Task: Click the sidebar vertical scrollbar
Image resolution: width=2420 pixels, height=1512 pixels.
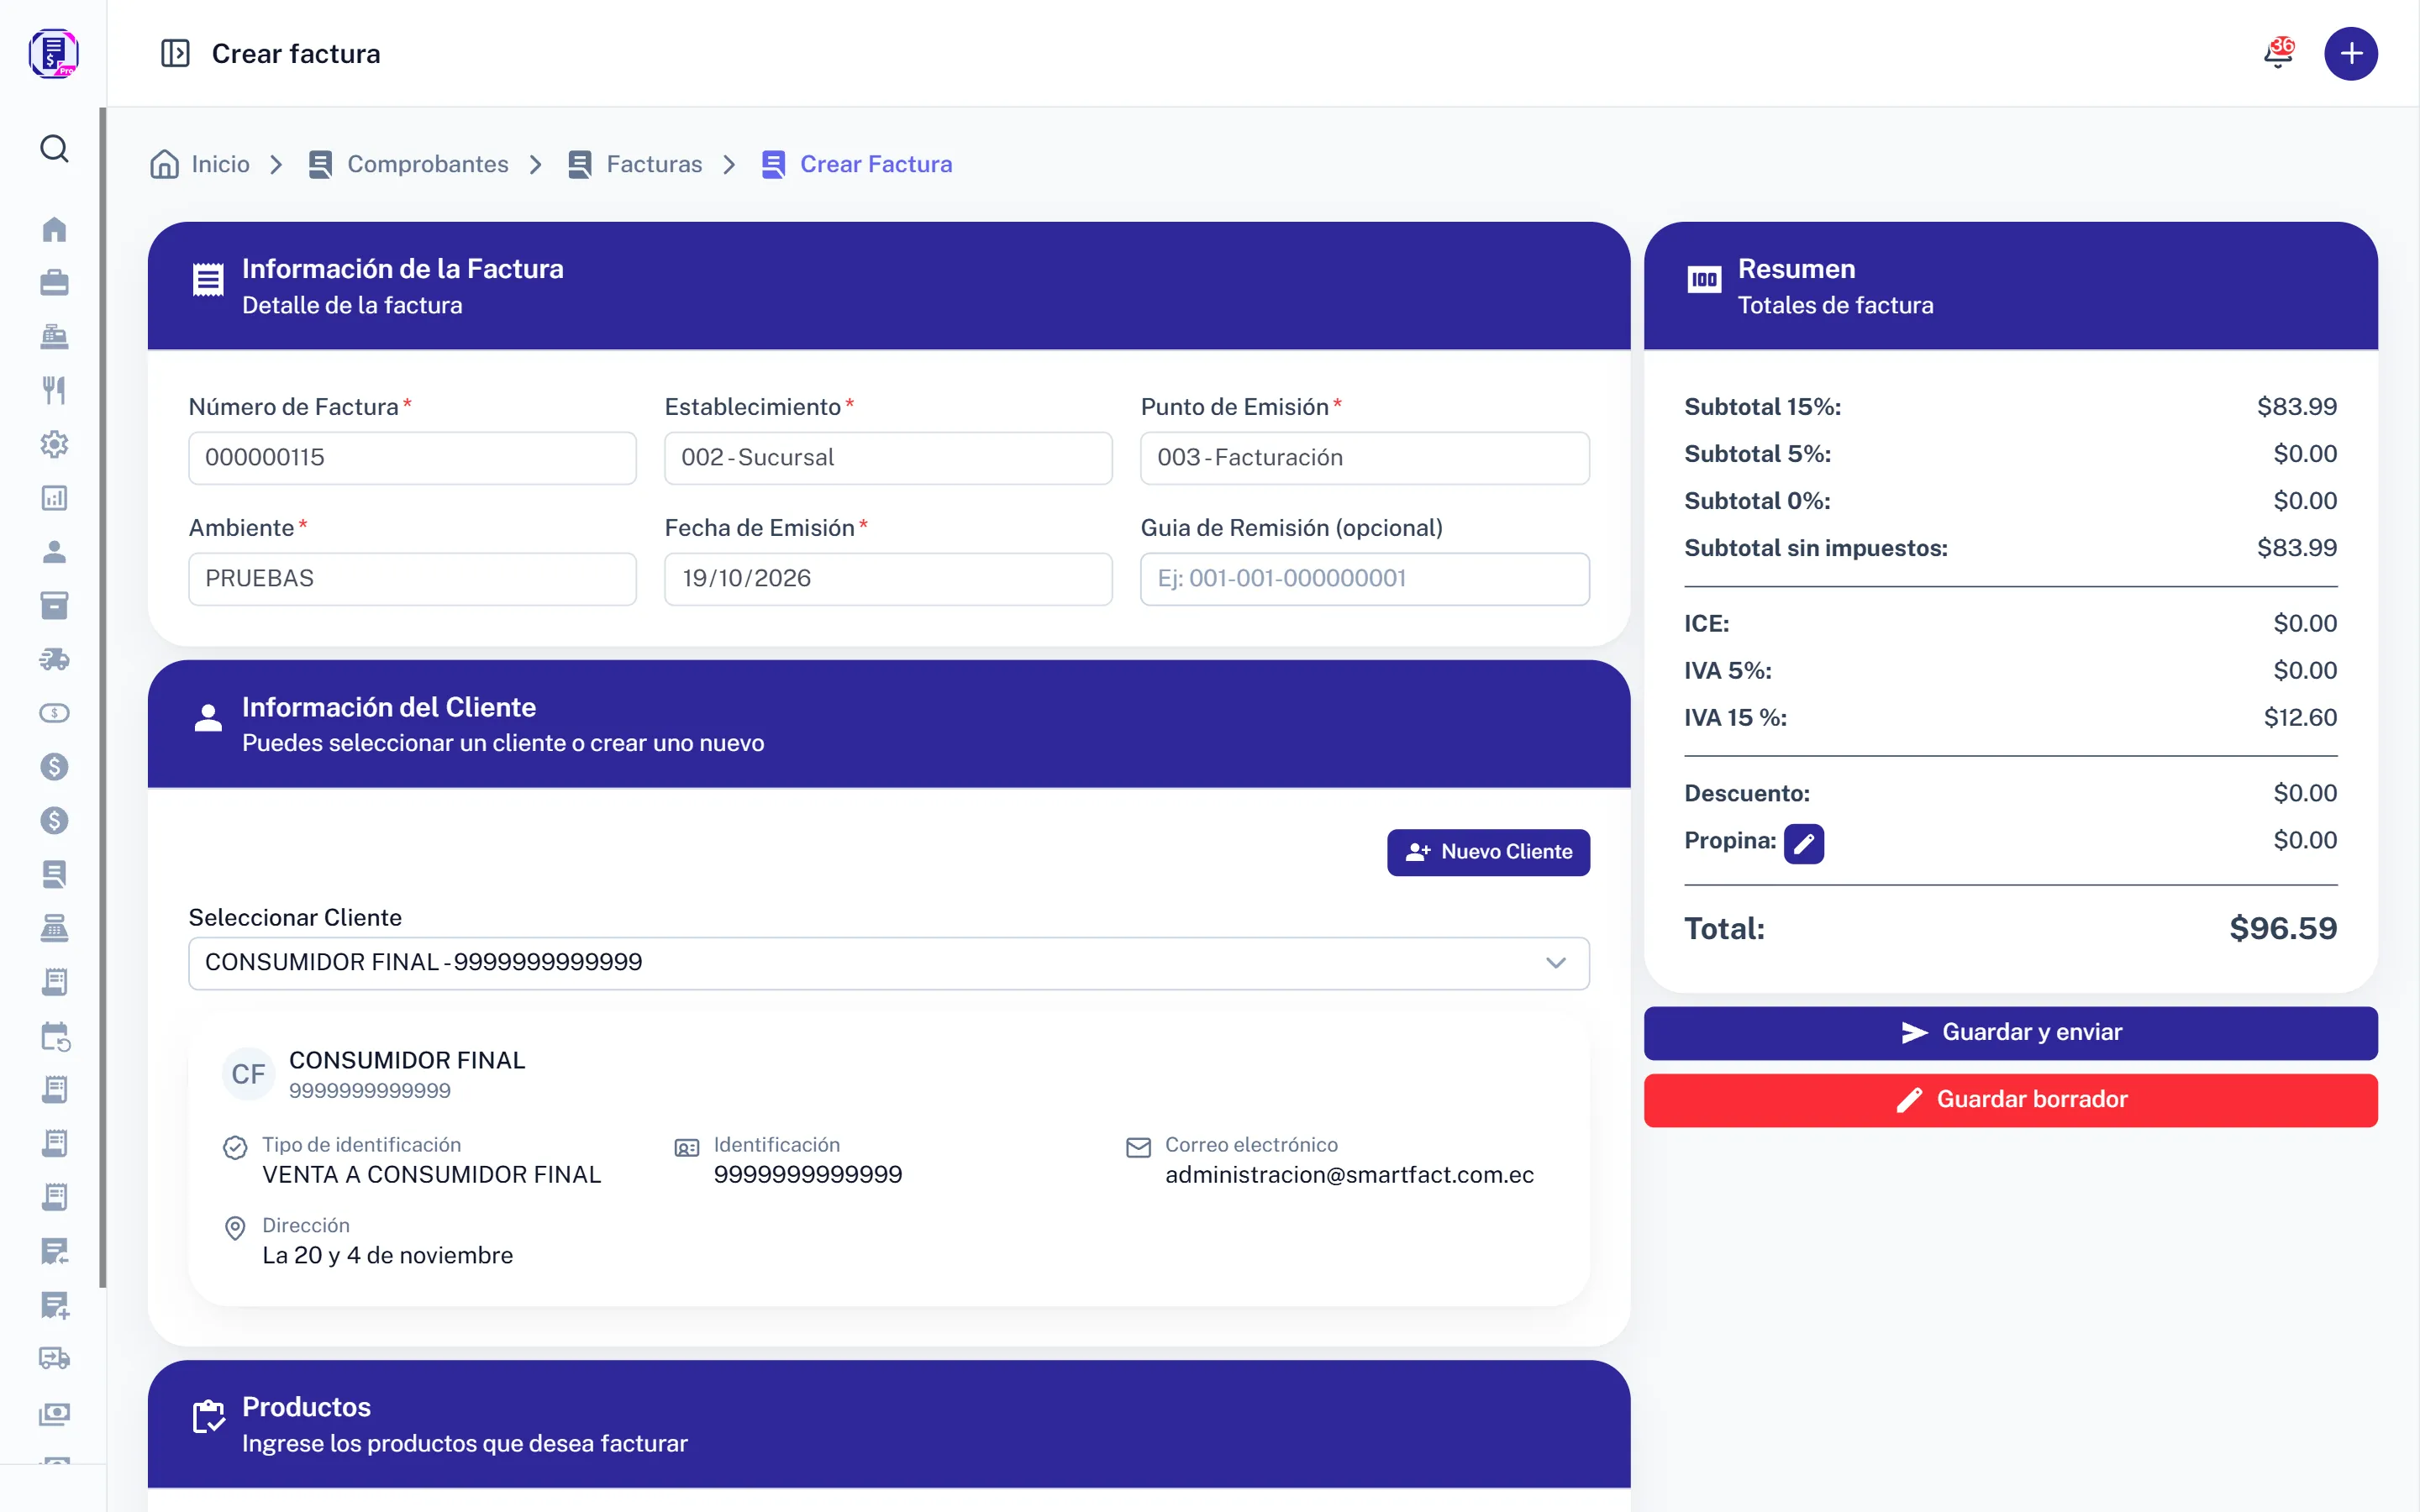Action: (102, 697)
